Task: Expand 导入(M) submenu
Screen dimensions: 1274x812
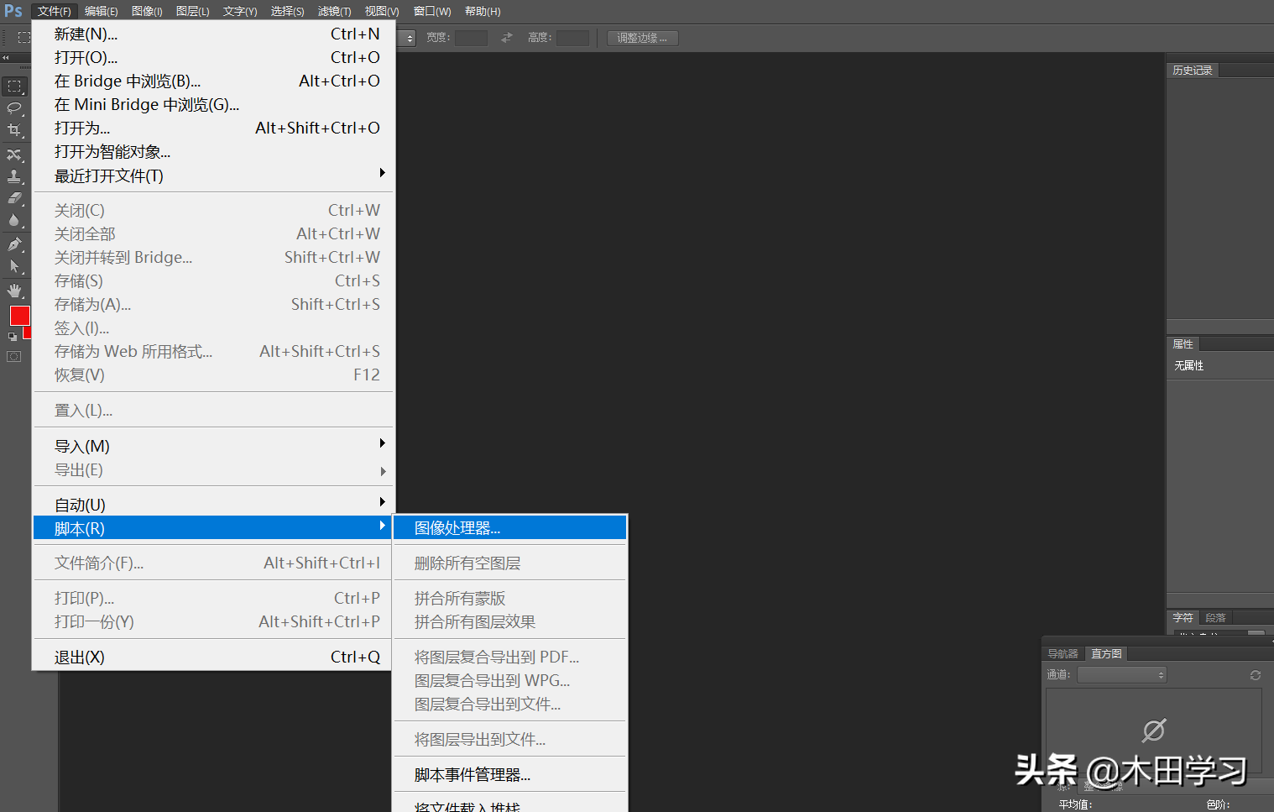Action: [213, 446]
